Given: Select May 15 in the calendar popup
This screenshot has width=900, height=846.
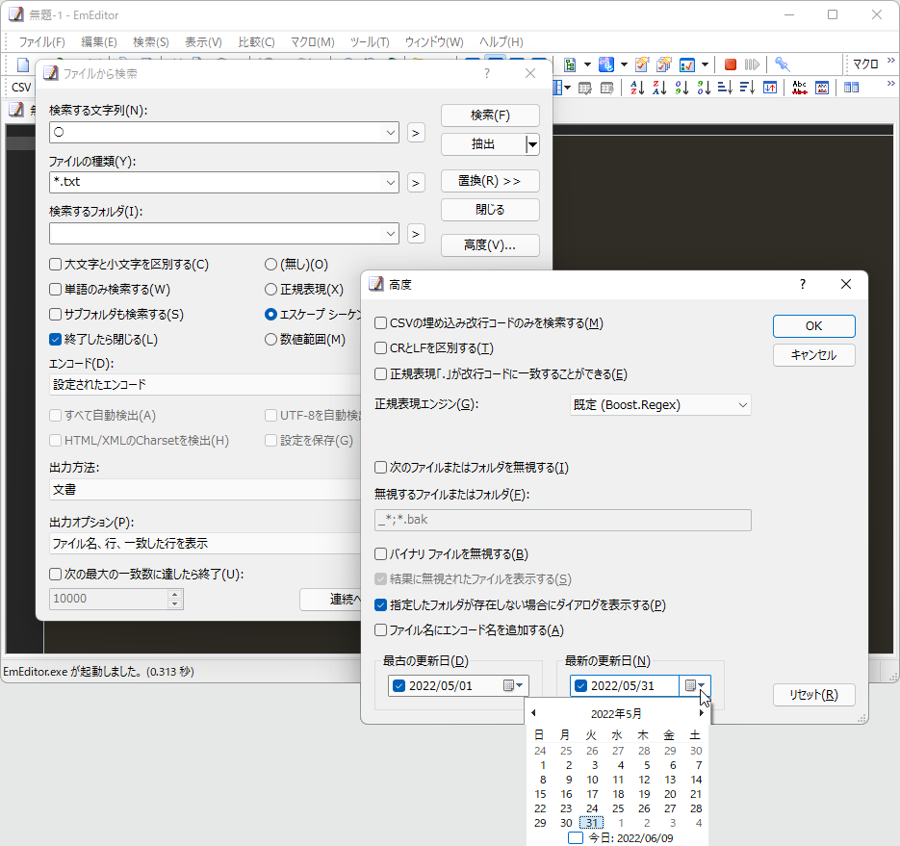Looking at the screenshot, I should pos(542,794).
